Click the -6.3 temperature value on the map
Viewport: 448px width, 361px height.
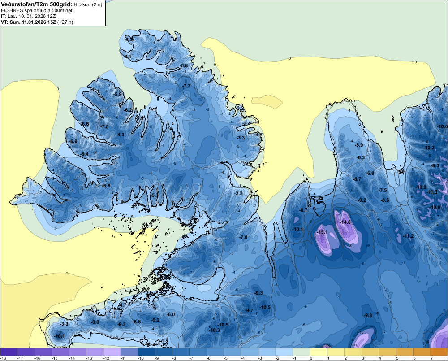click(x=361, y=157)
